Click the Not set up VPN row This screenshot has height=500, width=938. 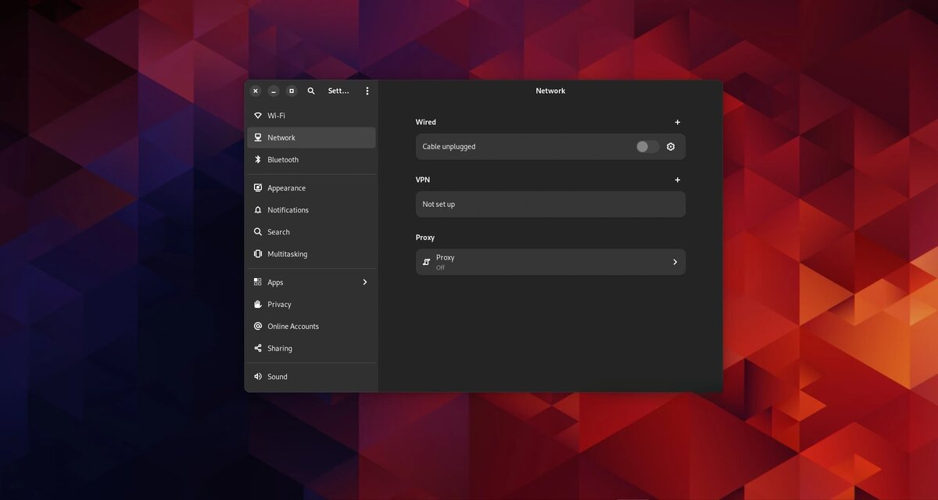coord(550,204)
